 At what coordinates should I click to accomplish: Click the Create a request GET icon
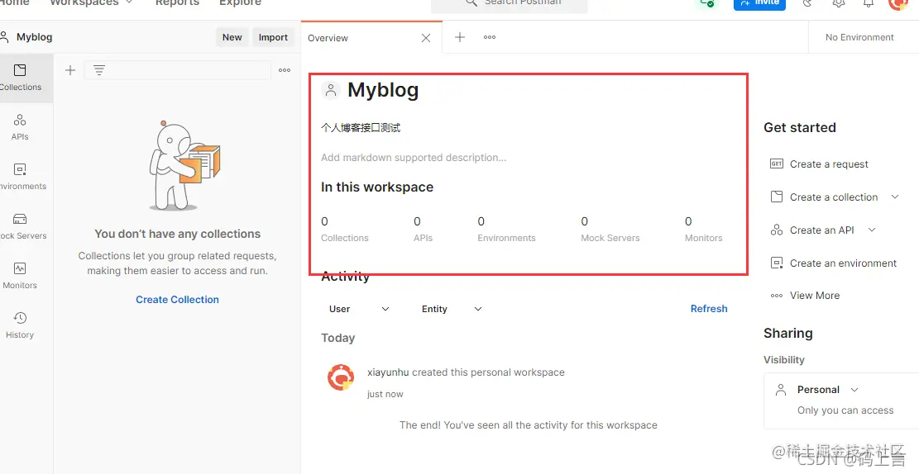777,164
